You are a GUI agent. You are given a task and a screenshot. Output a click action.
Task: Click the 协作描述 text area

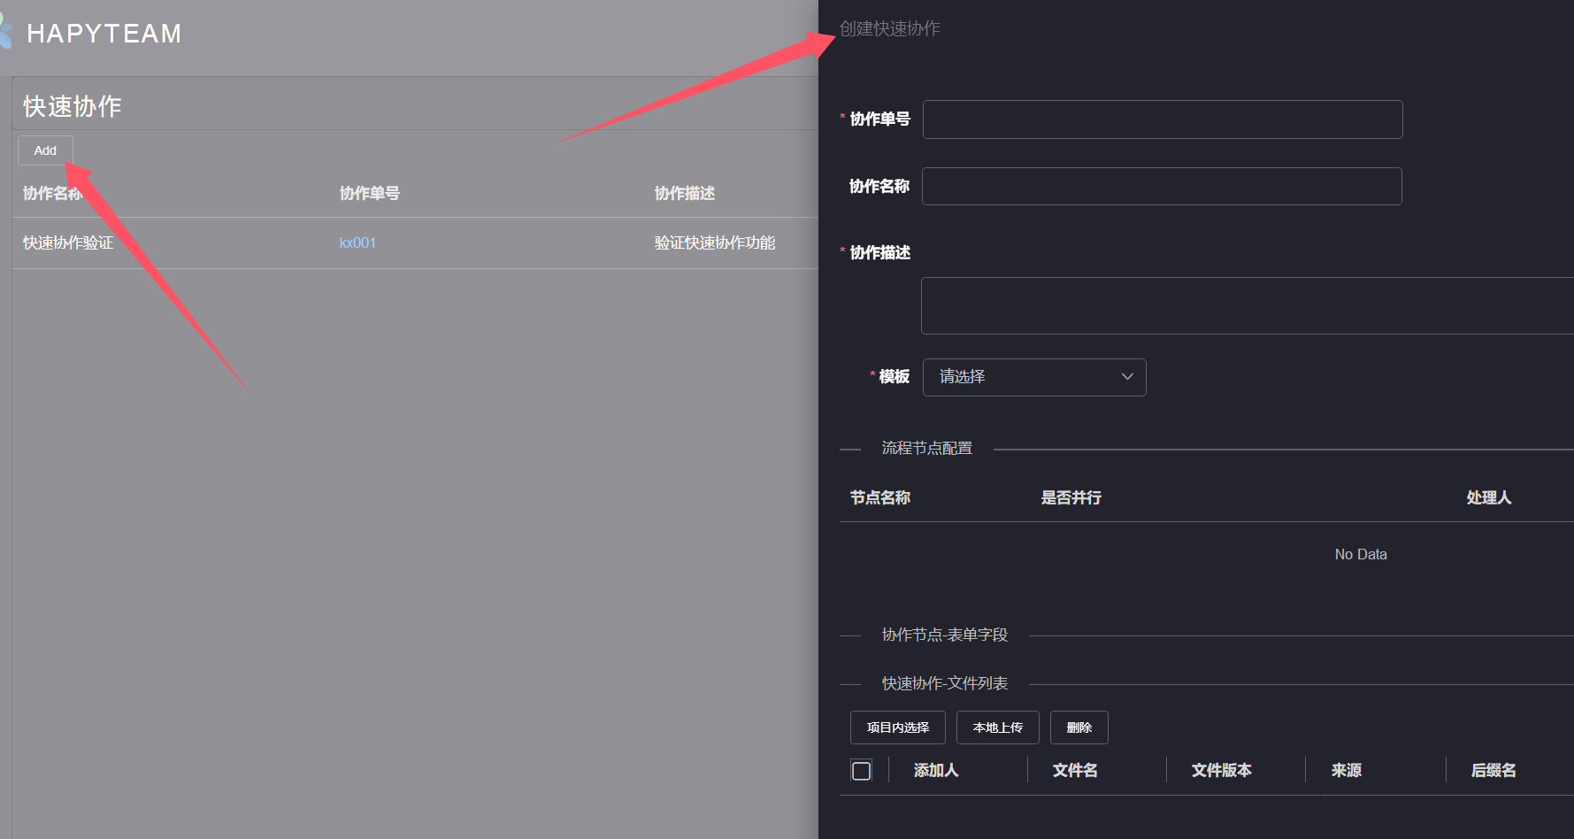coord(1248,305)
